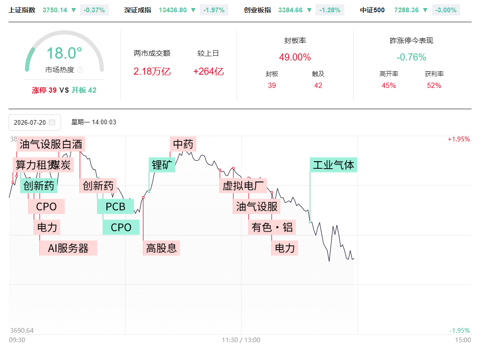The image size is (482, 346).
Task: Click the market heat help question icon
Action: pyautogui.click(x=80, y=70)
